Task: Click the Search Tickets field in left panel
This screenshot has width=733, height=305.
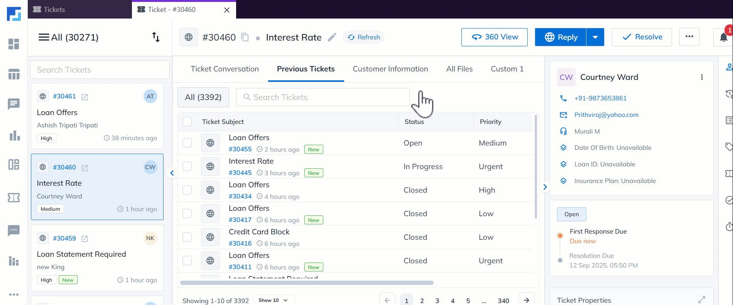Action: [100, 70]
